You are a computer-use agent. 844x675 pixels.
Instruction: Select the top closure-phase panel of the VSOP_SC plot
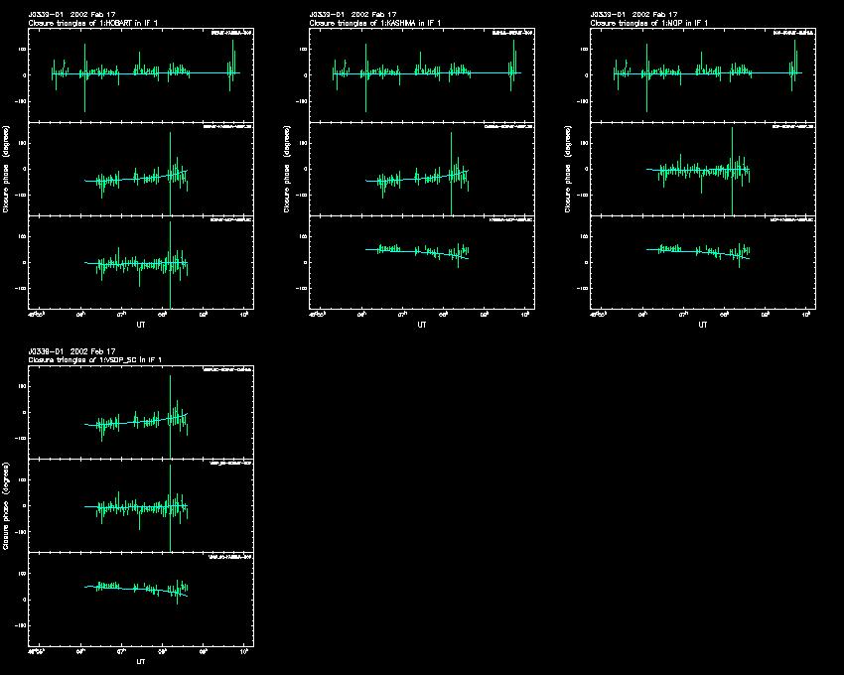141,412
